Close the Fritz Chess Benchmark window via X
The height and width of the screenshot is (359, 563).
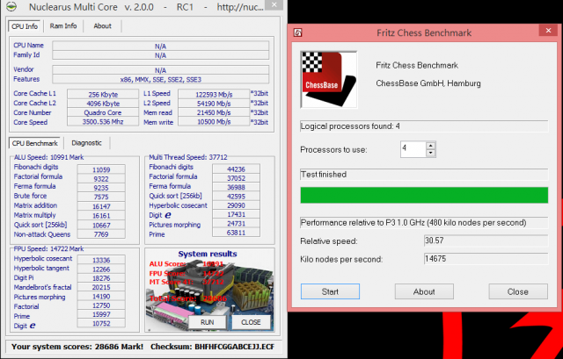coord(548,31)
